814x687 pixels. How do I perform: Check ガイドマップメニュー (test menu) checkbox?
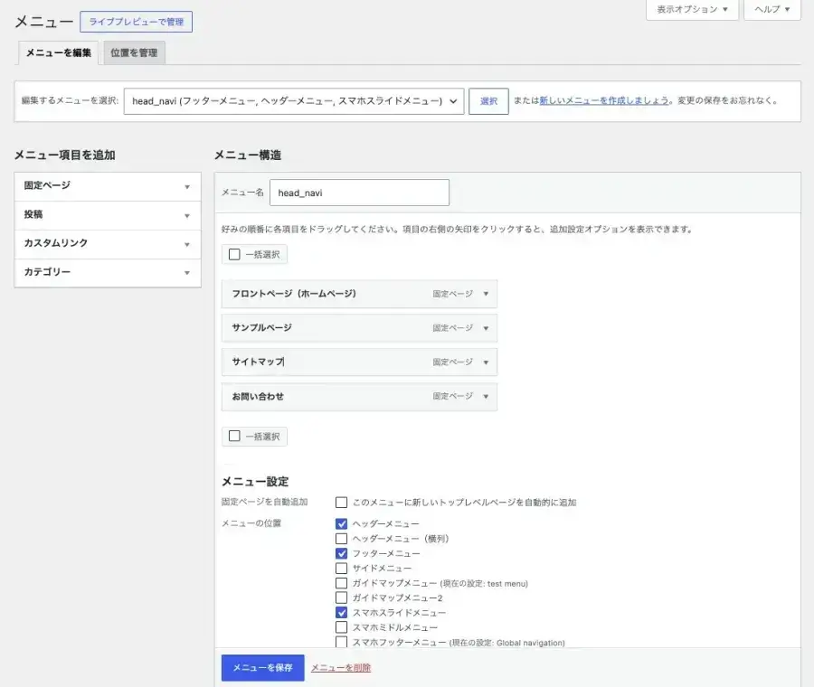tap(341, 583)
